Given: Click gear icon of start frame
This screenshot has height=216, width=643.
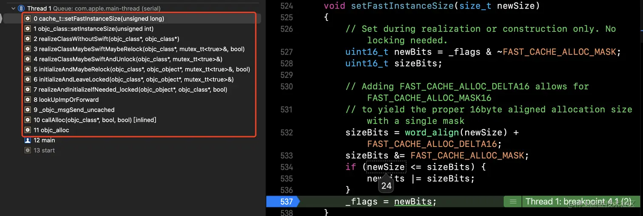Looking at the screenshot, I should (x=28, y=150).
